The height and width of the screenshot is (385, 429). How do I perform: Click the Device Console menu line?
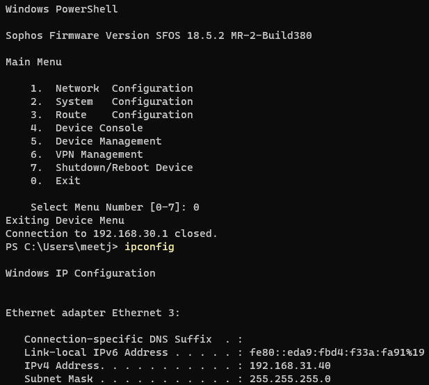pos(86,128)
